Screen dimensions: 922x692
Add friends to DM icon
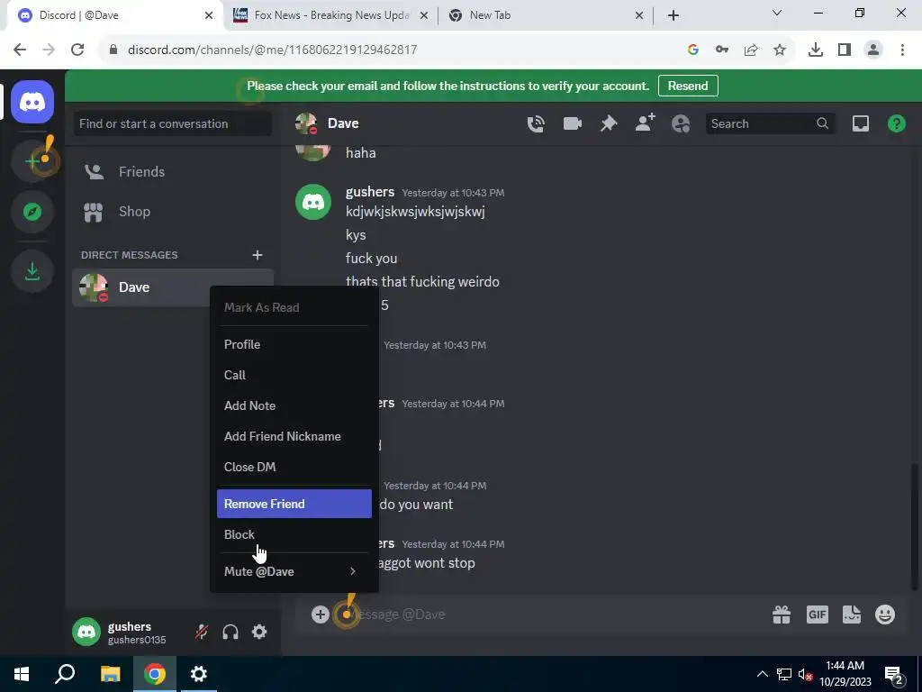(645, 123)
